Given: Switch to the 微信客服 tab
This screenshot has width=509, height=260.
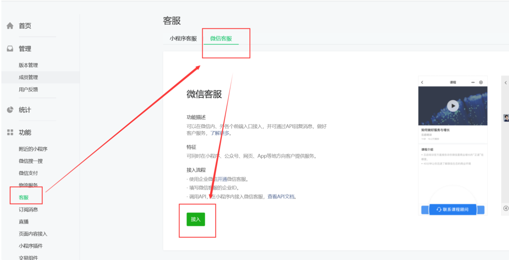Looking at the screenshot, I should [x=221, y=39].
